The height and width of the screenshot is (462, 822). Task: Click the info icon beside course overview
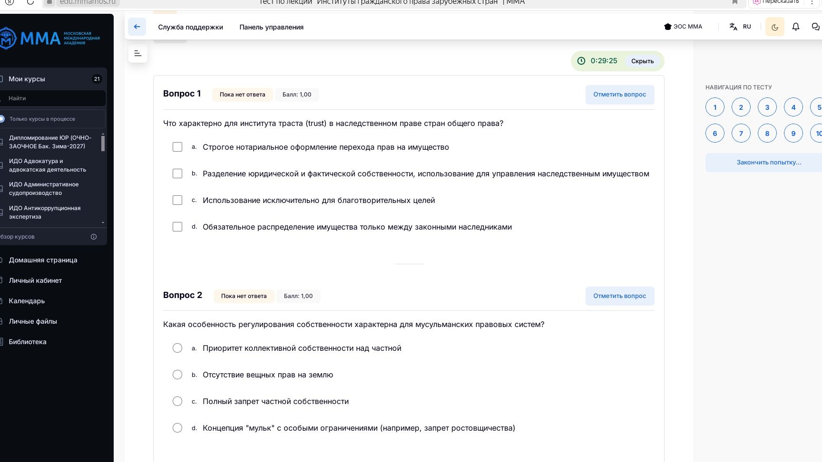pos(94,237)
